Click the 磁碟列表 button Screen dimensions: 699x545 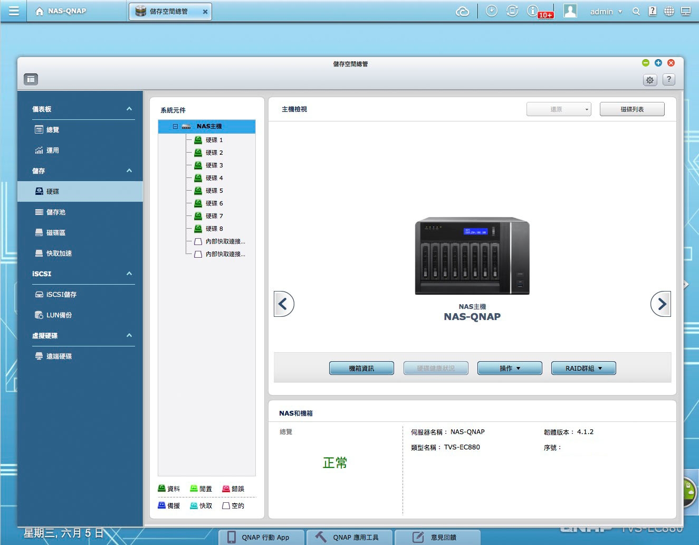pos(632,109)
